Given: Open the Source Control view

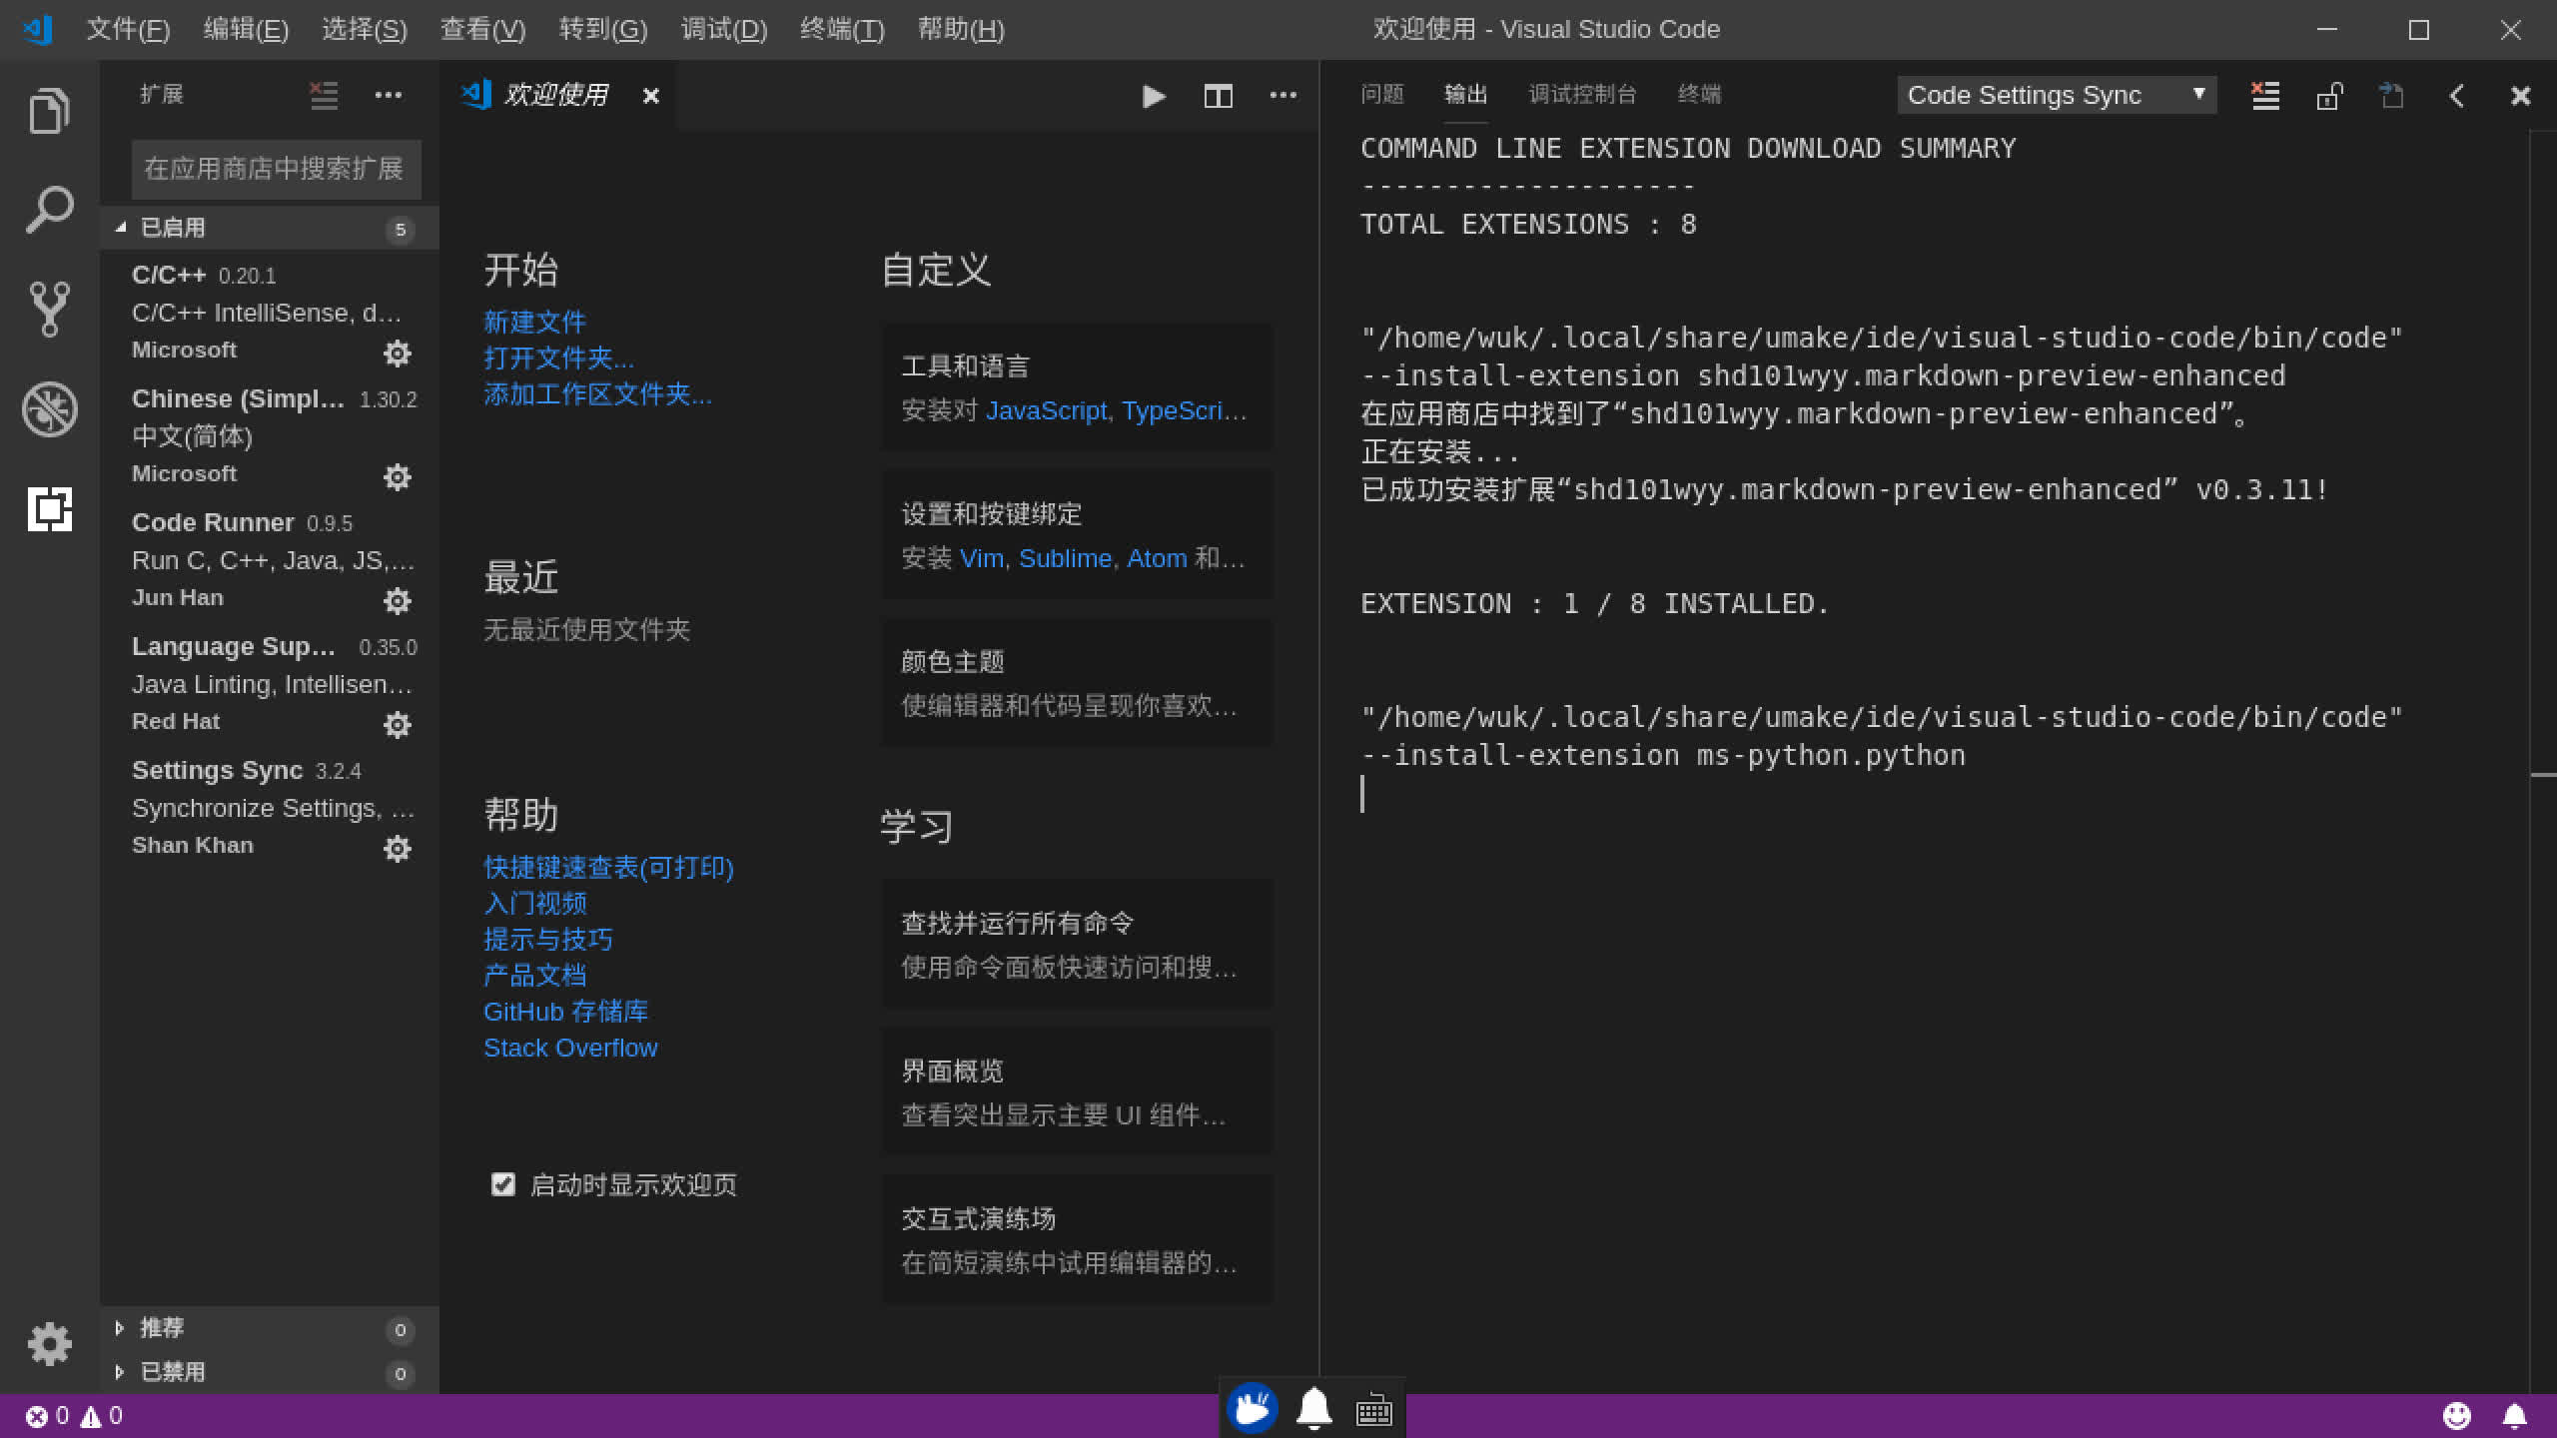Looking at the screenshot, I should (49, 309).
